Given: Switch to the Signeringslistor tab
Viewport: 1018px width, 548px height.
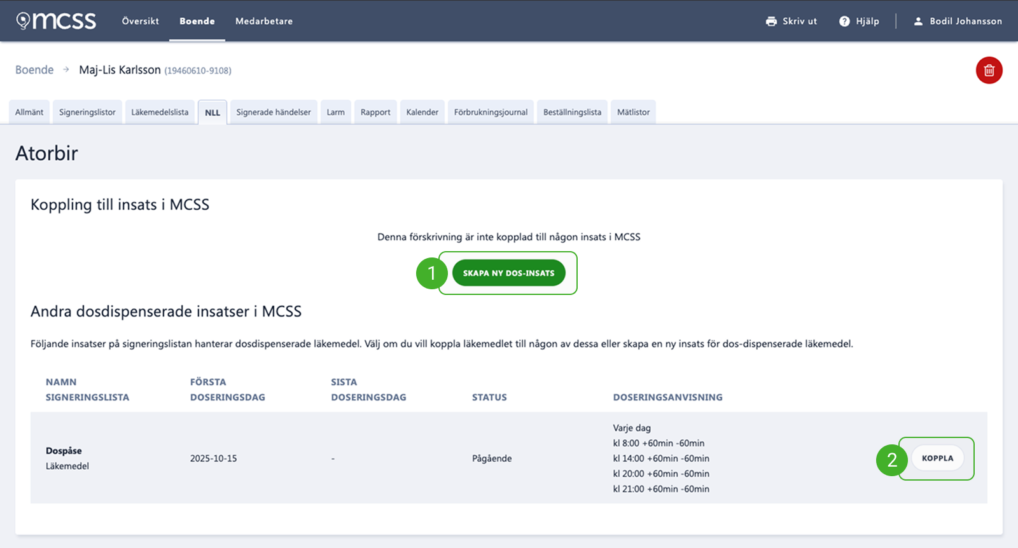Looking at the screenshot, I should (x=87, y=112).
